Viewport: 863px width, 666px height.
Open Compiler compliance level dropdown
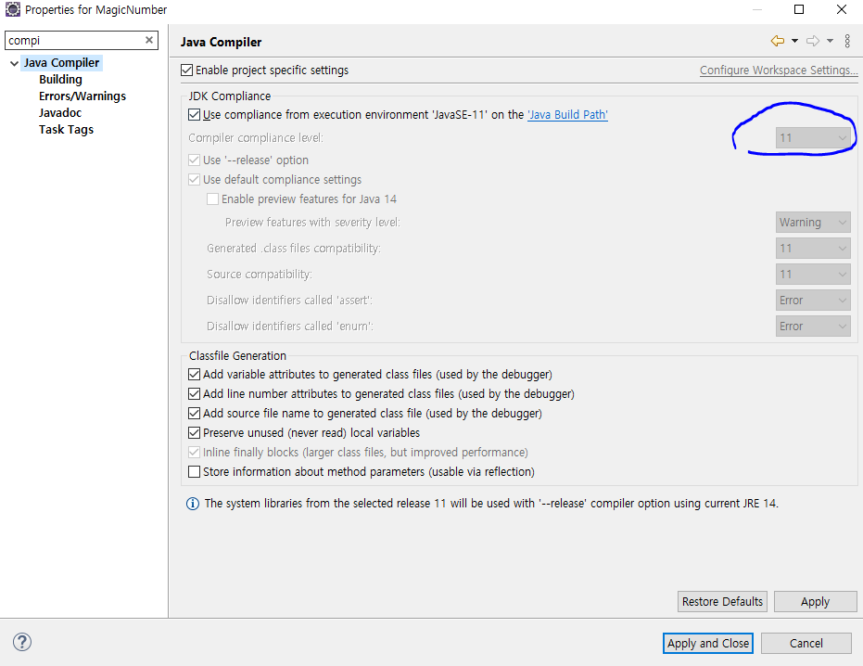click(813, 137)
